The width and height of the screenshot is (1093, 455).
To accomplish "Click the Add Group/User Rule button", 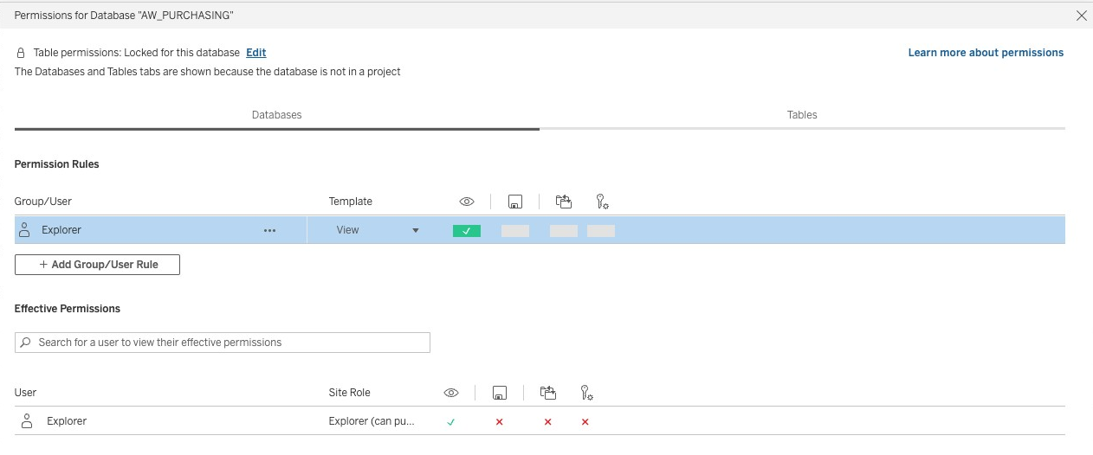I will pos(97,265).
